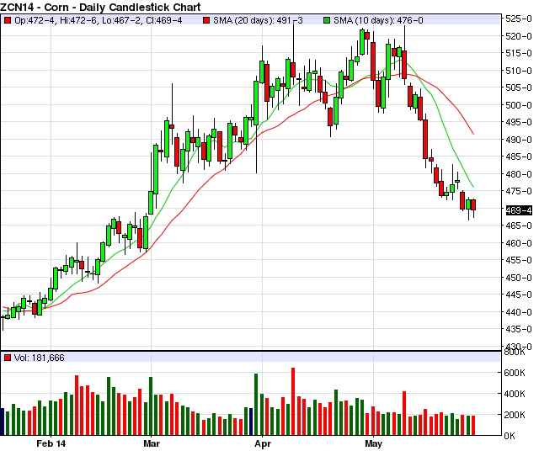This screenshot has width=539, height=451.
Task: Click the '0K' volume axis label
Action: coord(510,436)
